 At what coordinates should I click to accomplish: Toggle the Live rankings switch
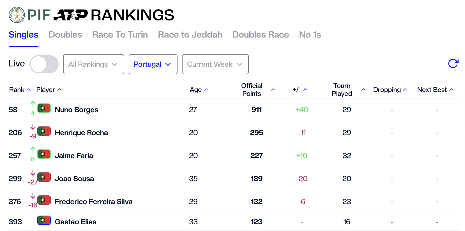[x=44, y=64]
